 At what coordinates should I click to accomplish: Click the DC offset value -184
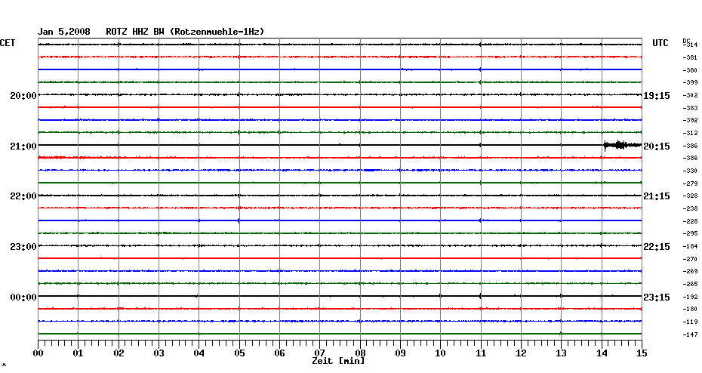pos(690,247)
